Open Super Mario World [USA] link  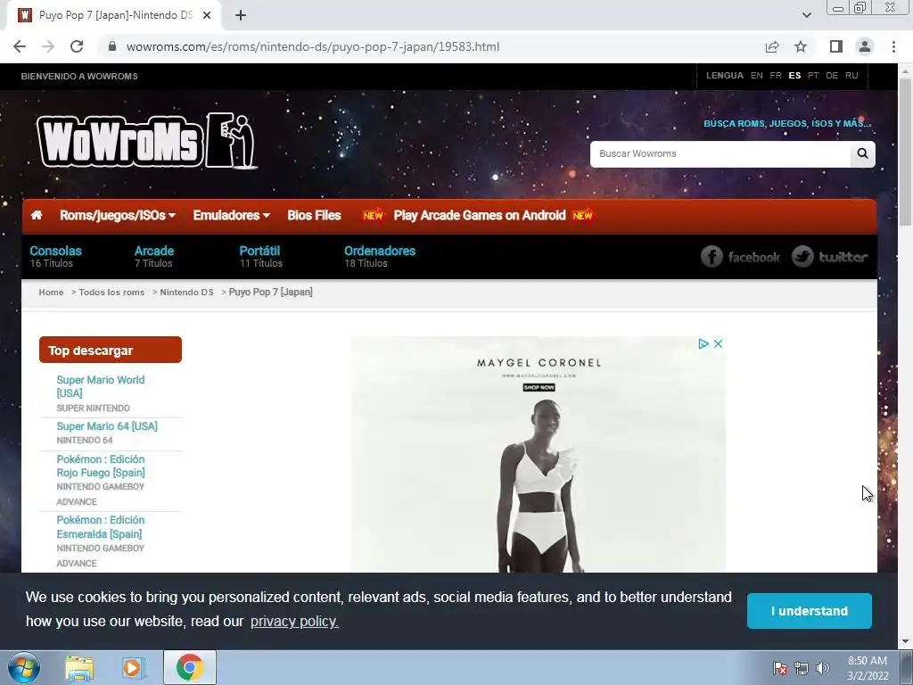click(100, 386)
